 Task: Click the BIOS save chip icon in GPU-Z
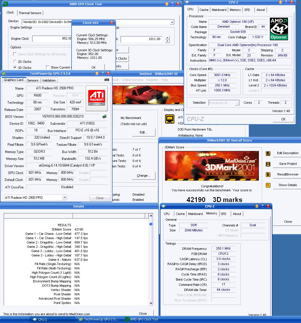[104, 116]
